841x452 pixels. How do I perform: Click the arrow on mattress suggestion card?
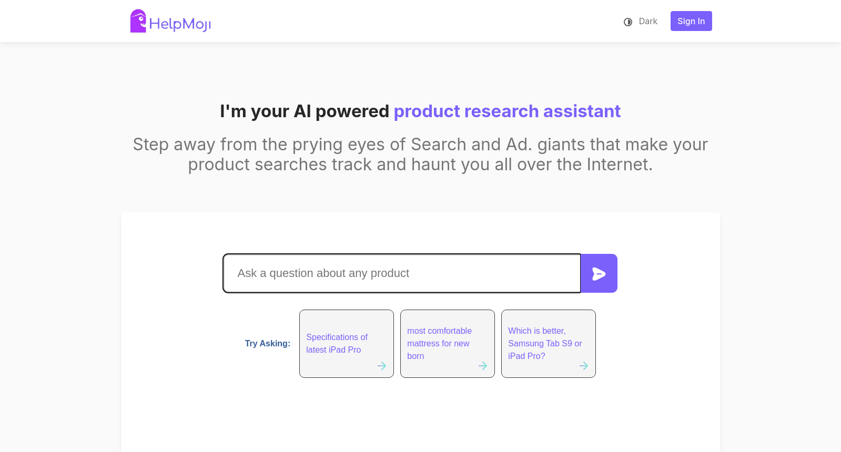coord(483,366)
